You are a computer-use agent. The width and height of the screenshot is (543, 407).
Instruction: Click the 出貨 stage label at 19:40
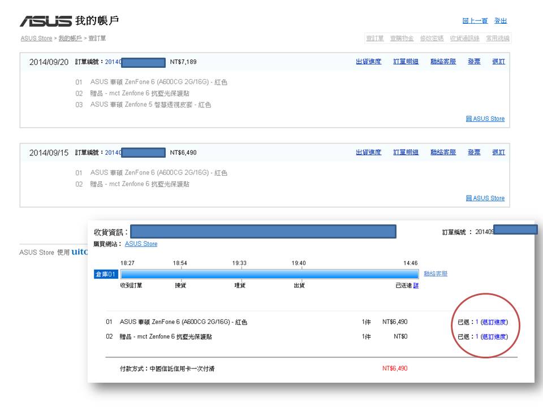pos(299,285)
